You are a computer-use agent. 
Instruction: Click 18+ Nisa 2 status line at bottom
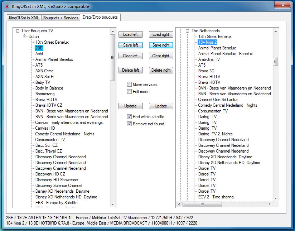click(x=102, y=223)
